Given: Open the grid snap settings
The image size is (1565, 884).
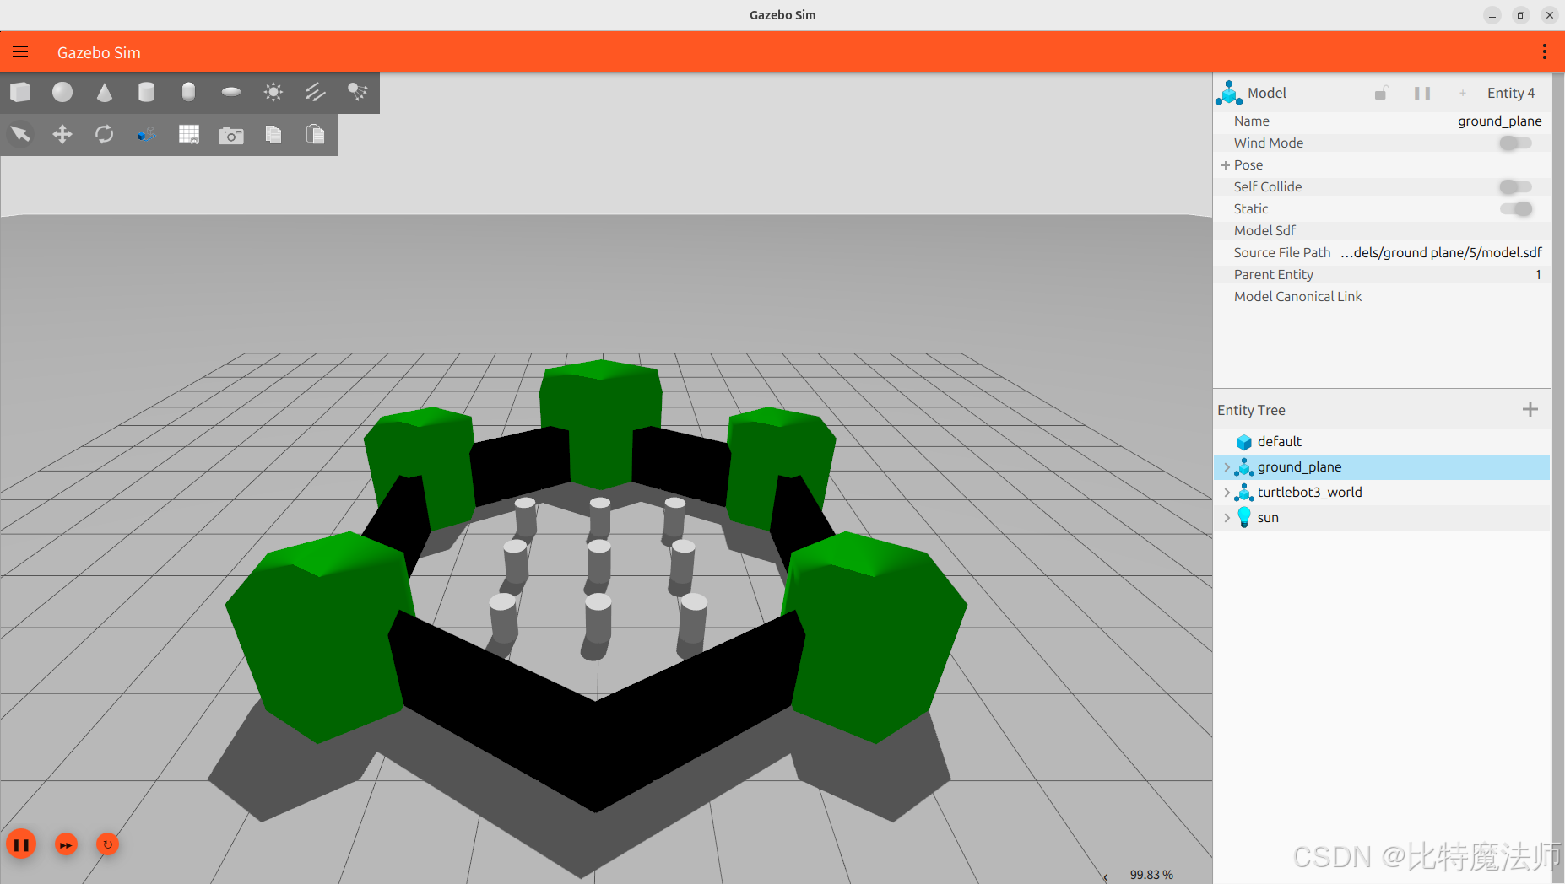Looking at the screenshot, I should point(189,134).
